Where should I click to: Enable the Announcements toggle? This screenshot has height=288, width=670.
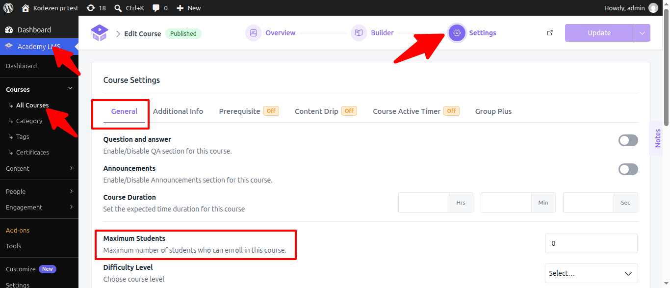click(x=628, y=169)
